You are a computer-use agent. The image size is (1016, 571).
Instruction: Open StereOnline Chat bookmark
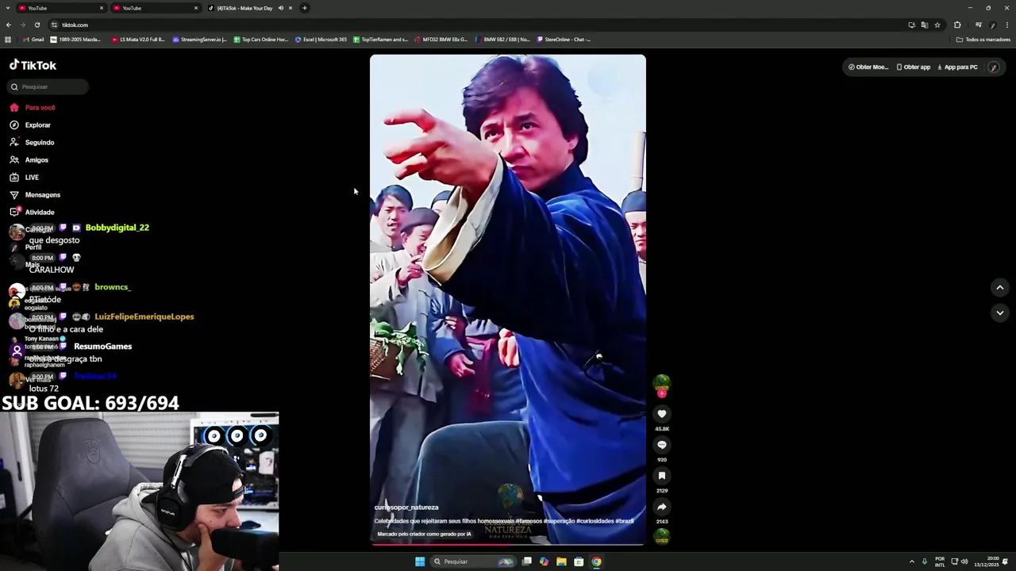564,40
